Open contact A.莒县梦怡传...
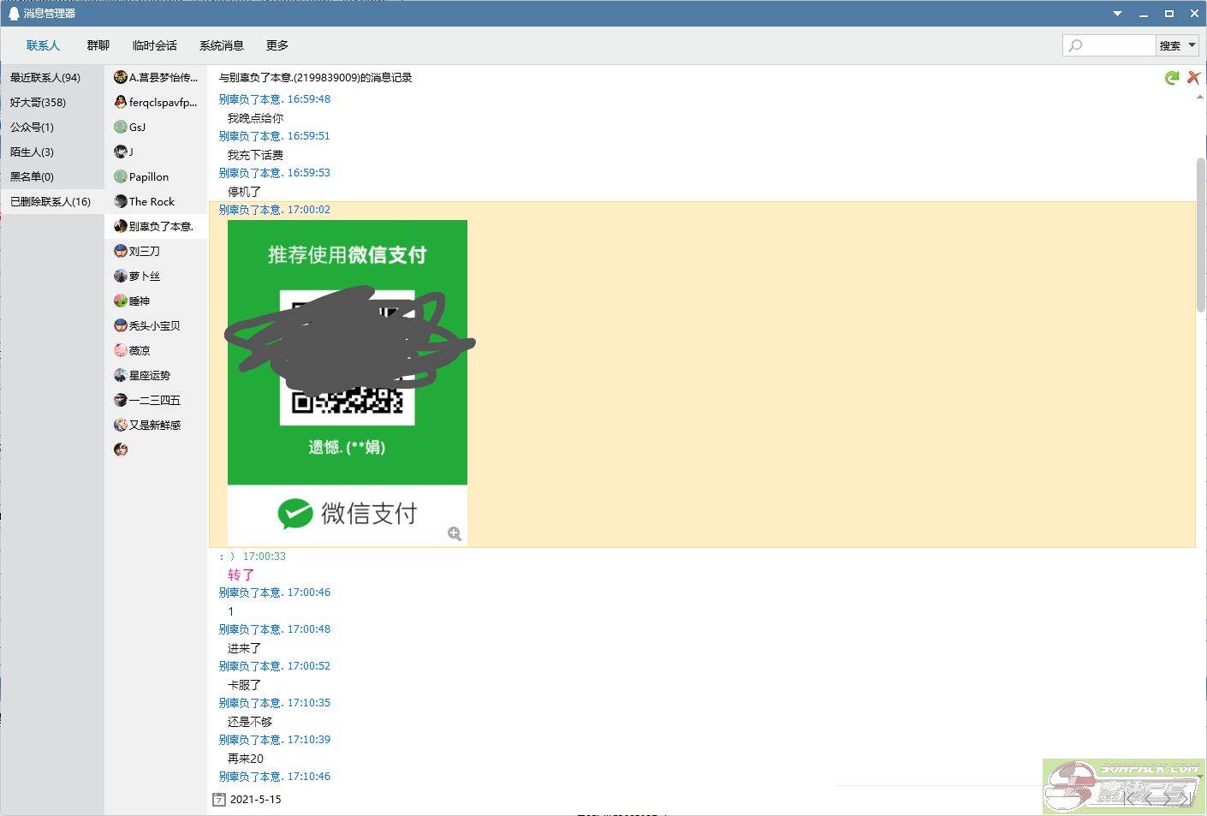Image resolution: width=1207 pixels, height=816 pixels. click(156, 77)
